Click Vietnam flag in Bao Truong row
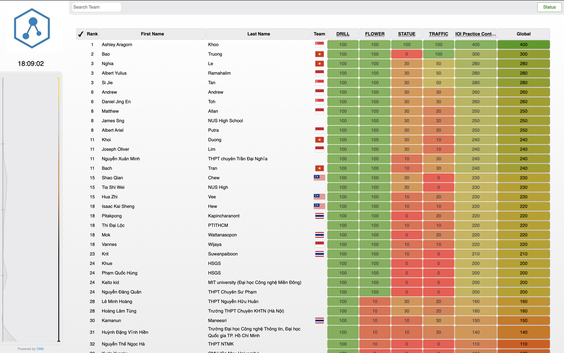The height and width of the screenshot is (353, 564). click(x=319, y=54)
